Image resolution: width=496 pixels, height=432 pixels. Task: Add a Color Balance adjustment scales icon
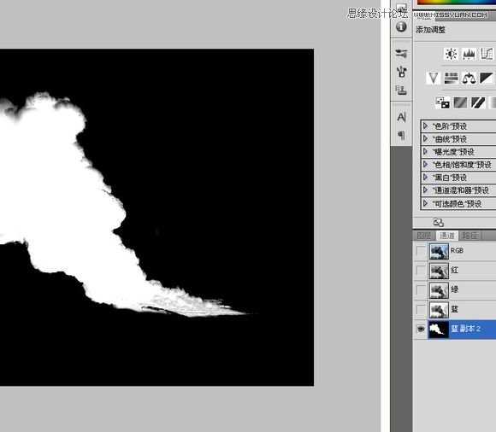point(469,78)
